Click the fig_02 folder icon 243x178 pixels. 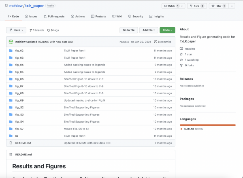point(11,51)
